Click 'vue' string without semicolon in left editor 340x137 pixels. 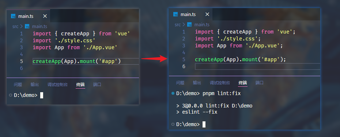point(122,34)
